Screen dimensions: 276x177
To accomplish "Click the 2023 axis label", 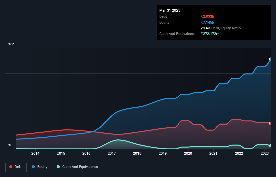I will [x=264, y=153].
